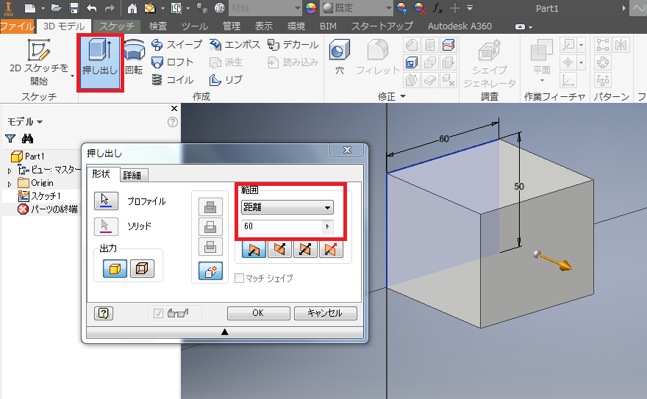This screenshot has width=647, height=399.
Task: Collapse Extrude dialog with bottom triangle
Action: click(x=225, y=332)
